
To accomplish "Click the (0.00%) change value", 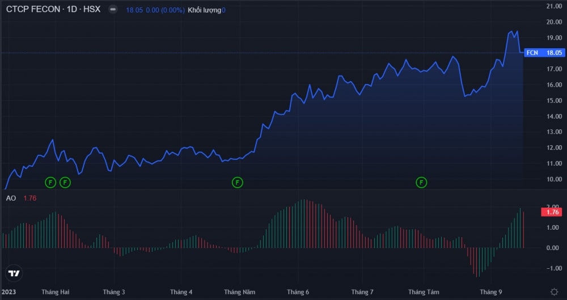I will pyautogui.click(x=173, y=10).
